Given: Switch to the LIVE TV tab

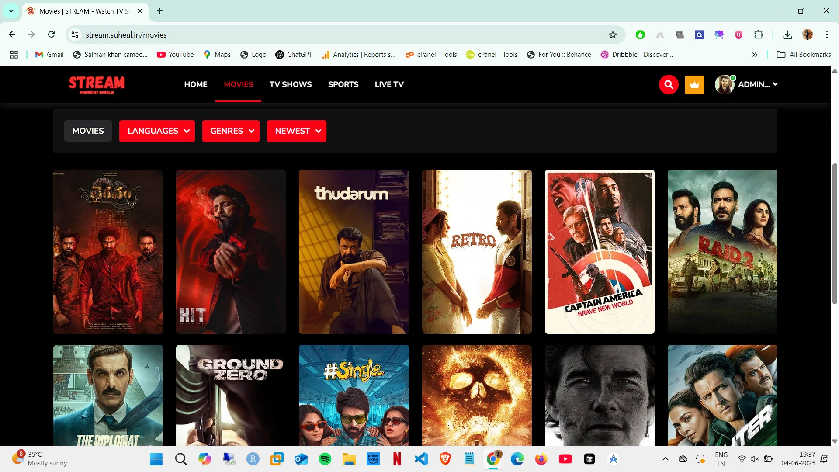Looking at the screenshot, I should pyautogui.click(x=389, y=84).
